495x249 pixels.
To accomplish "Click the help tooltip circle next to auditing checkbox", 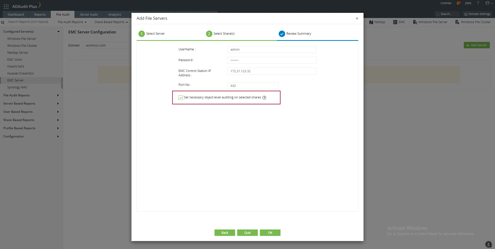I will click(x=264, y=98).
